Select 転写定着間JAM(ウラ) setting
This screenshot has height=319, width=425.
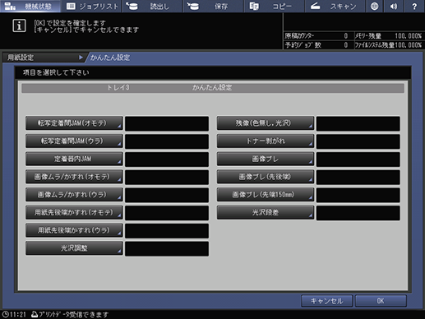point(74,141)
